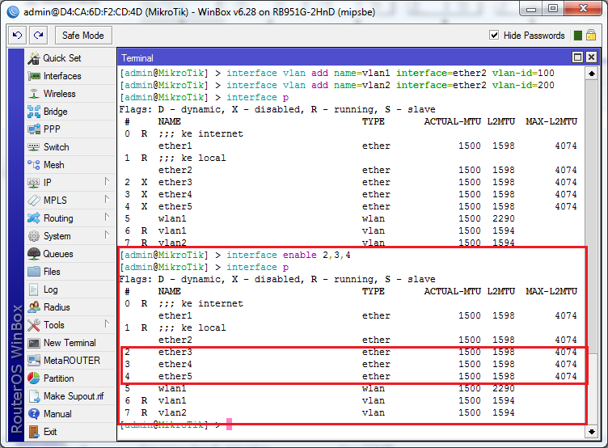Viewport: 608px width, 448px height.
Task: Click the IP menu icon
Action: [x=34, y=183]
